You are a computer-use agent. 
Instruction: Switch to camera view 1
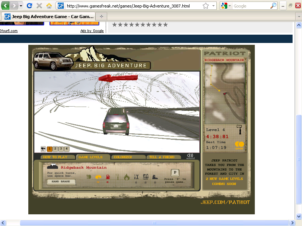click(x=49, y=149)
